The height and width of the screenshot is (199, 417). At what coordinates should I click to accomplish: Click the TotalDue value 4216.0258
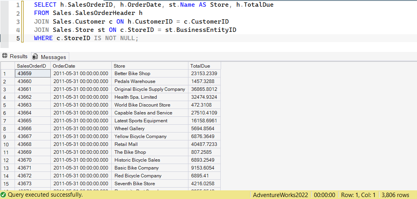click(205, 184)
